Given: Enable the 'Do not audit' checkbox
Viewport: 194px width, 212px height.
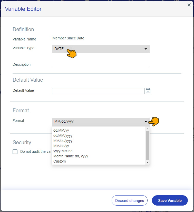Looking at the screenshot, I should click(15, 152).
